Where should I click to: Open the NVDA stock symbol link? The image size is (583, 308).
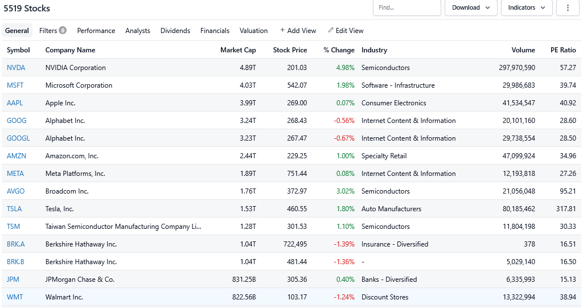[x=16, y=68]
